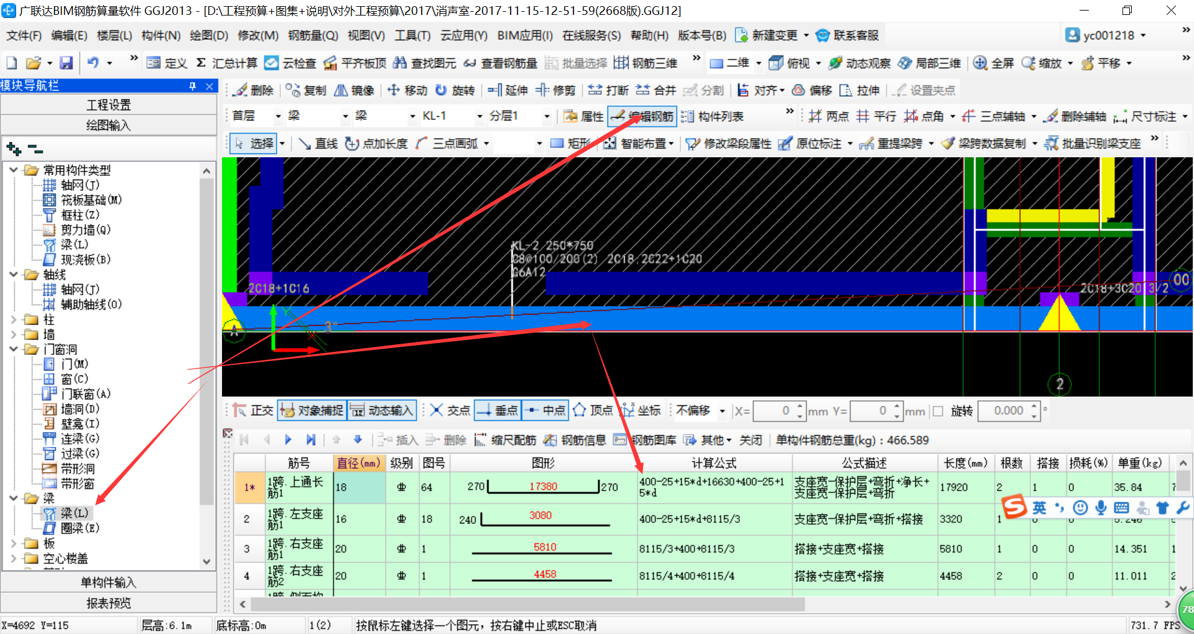Select the 旋转 rotate tool
Viewport: 1194px width, 634px height.
coord(455,90)
